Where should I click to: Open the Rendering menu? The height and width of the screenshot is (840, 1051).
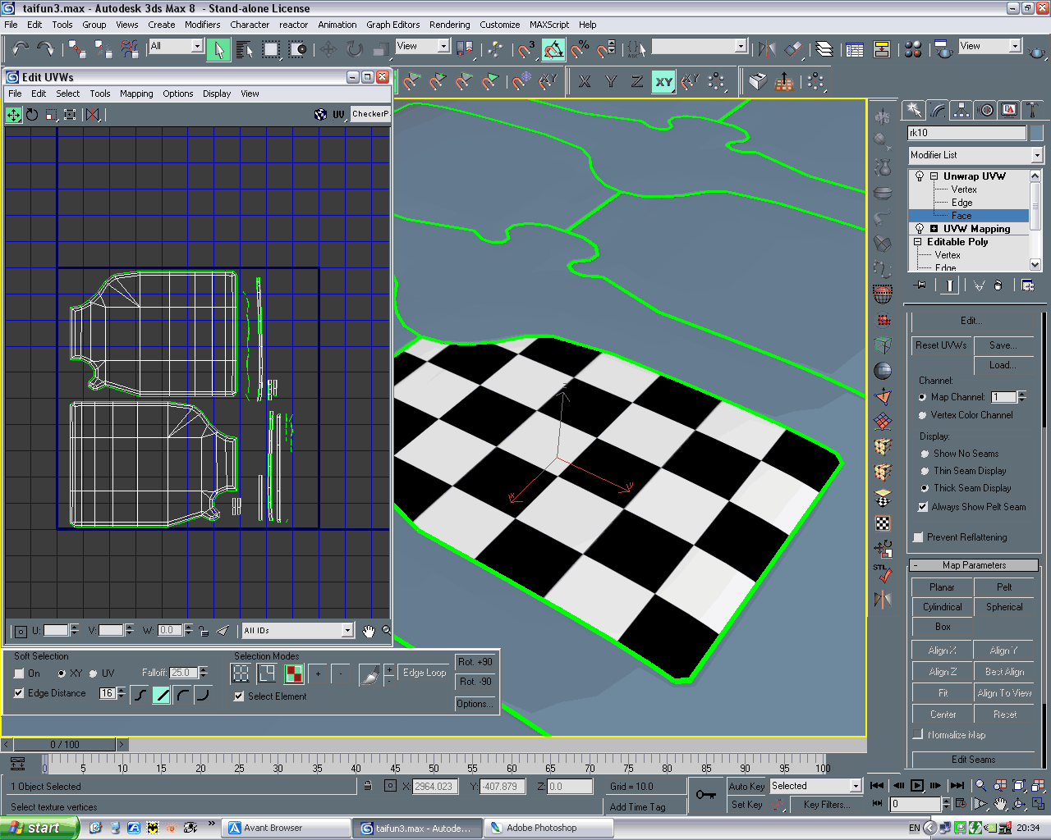point(450,25)
